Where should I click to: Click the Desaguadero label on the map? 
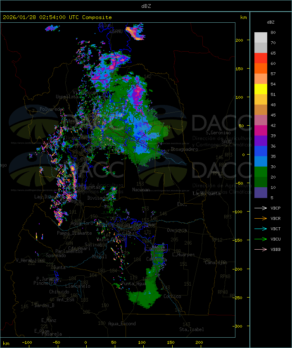click(x=184, y=149)
